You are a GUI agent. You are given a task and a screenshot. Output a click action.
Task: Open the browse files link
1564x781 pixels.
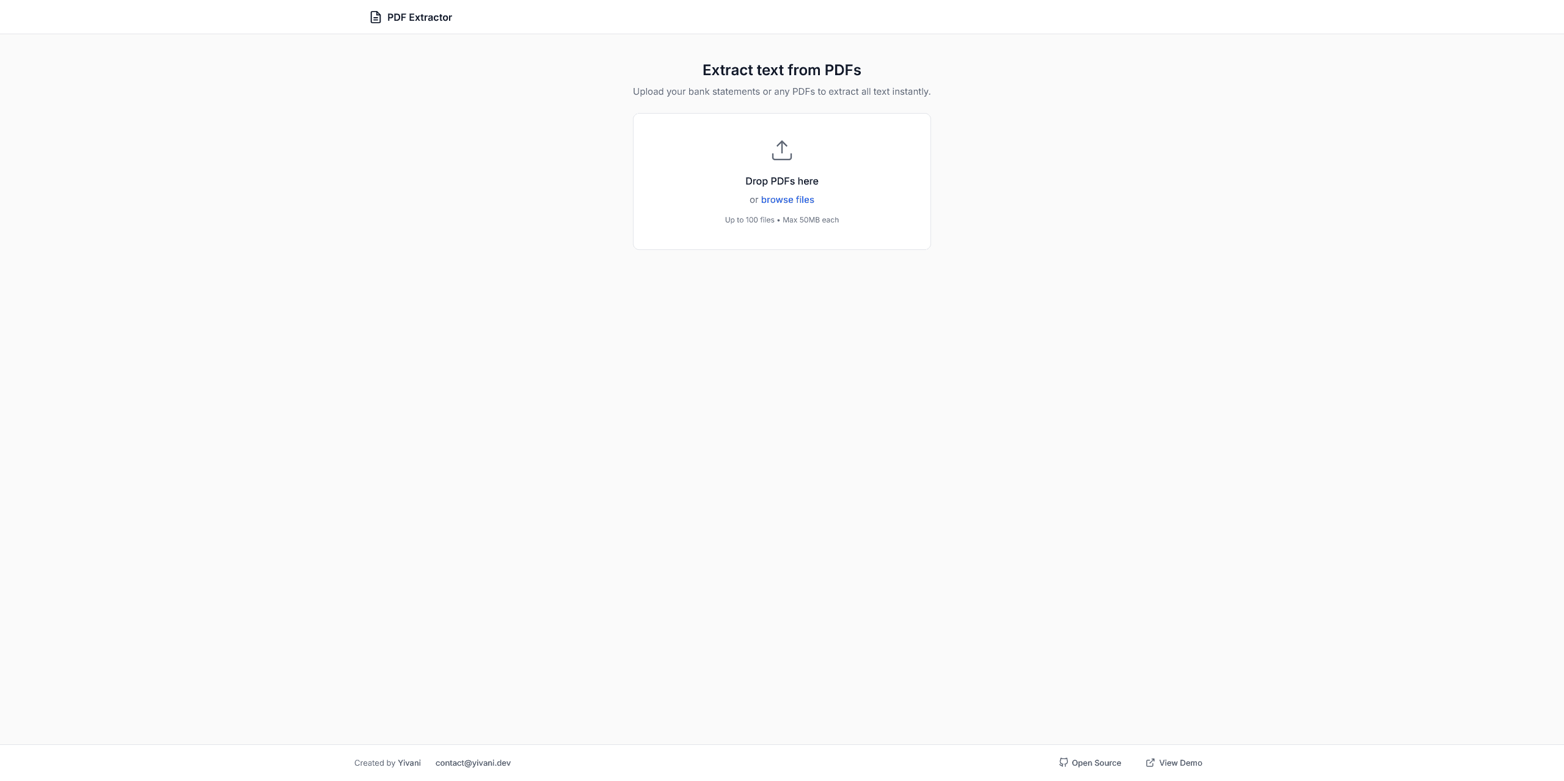point(787,200)
